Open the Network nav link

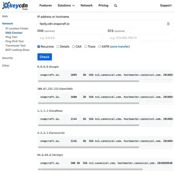(x=87, y=6)
